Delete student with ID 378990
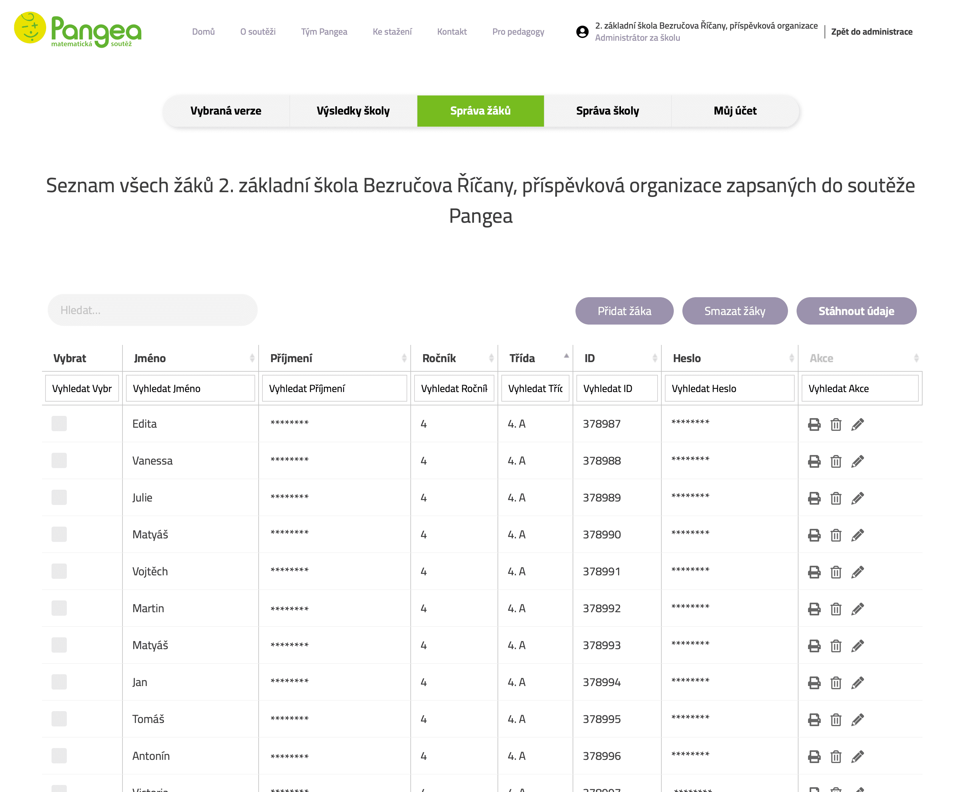The height and width of the screenshot is (792, 962). tap(836, 535)
